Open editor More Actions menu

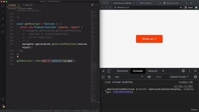click(x=96, y=5)
